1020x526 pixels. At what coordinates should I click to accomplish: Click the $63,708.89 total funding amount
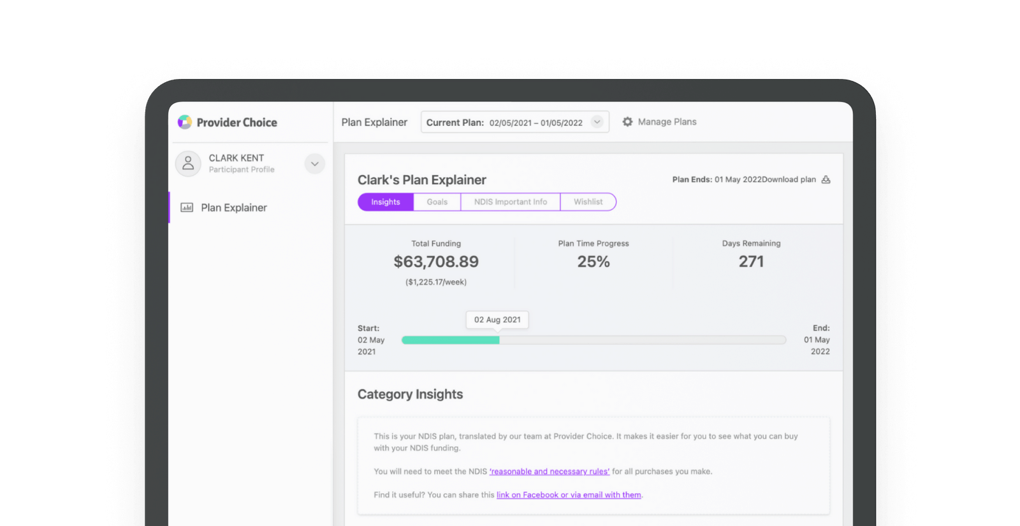tap(436, 262)
